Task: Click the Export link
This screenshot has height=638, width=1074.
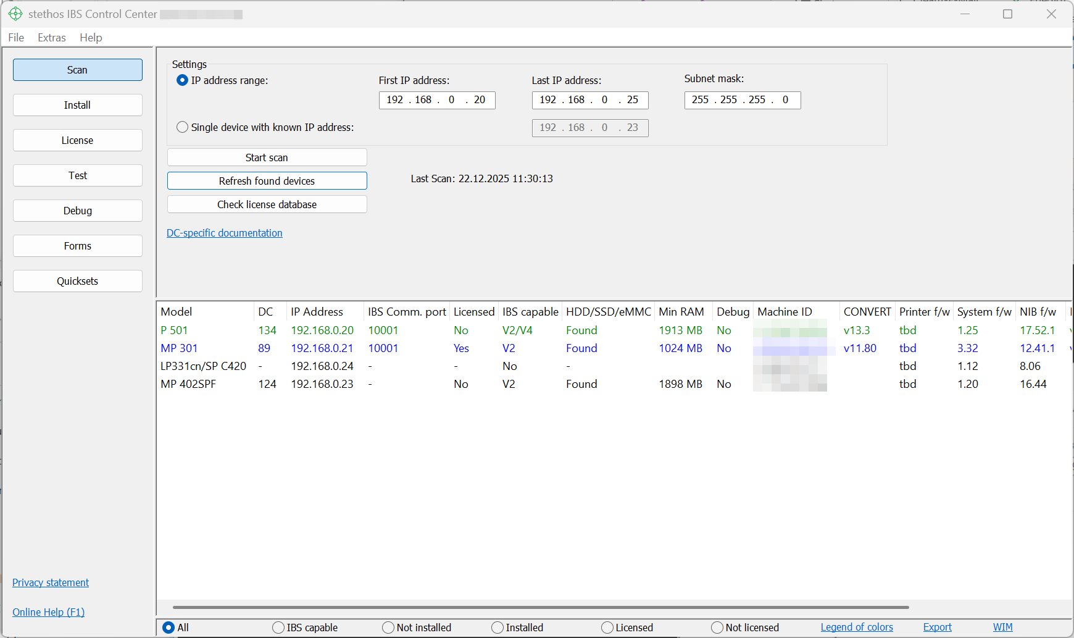Action: (937, 628)
